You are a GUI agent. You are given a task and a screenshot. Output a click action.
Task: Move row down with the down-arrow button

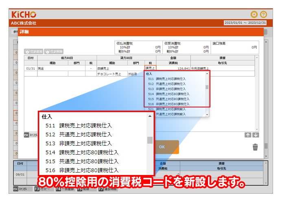pyautogui.click(x=256, y=135)
